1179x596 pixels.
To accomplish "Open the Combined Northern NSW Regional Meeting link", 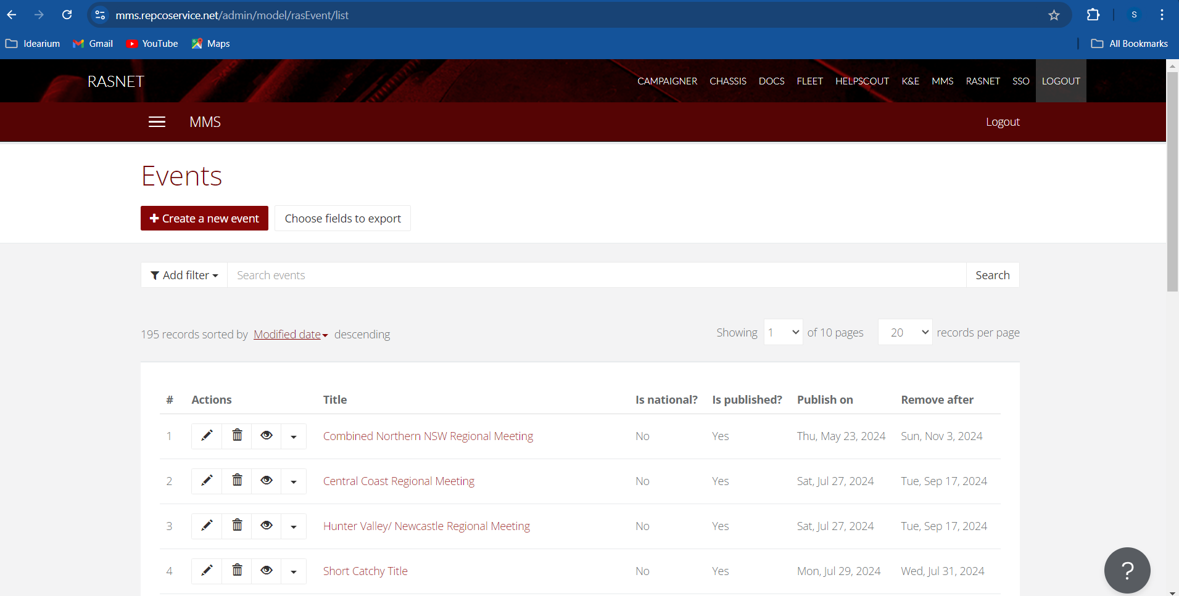I will (428, 436).
